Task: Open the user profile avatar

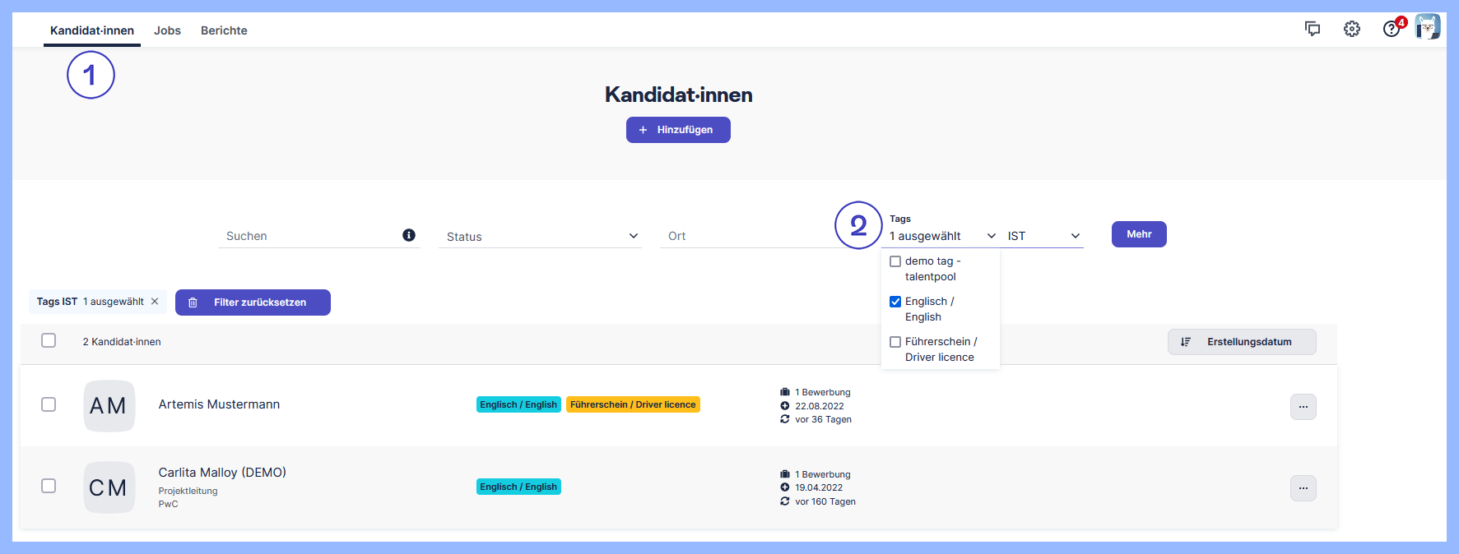Action: point(1428,27)
